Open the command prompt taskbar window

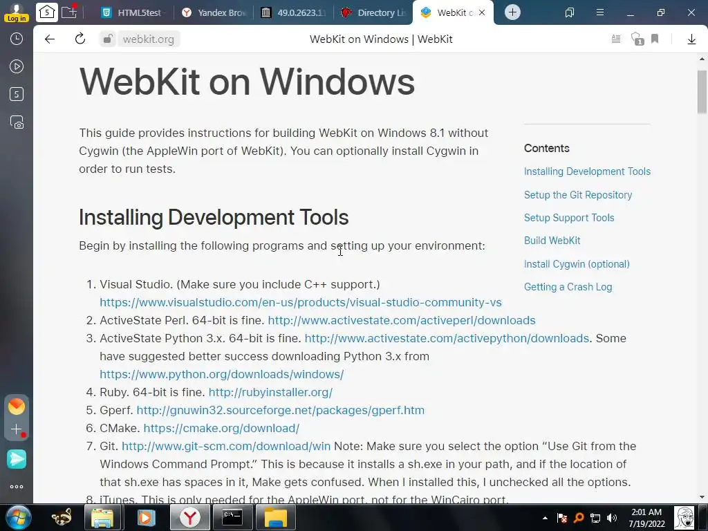tap(232, 517)
